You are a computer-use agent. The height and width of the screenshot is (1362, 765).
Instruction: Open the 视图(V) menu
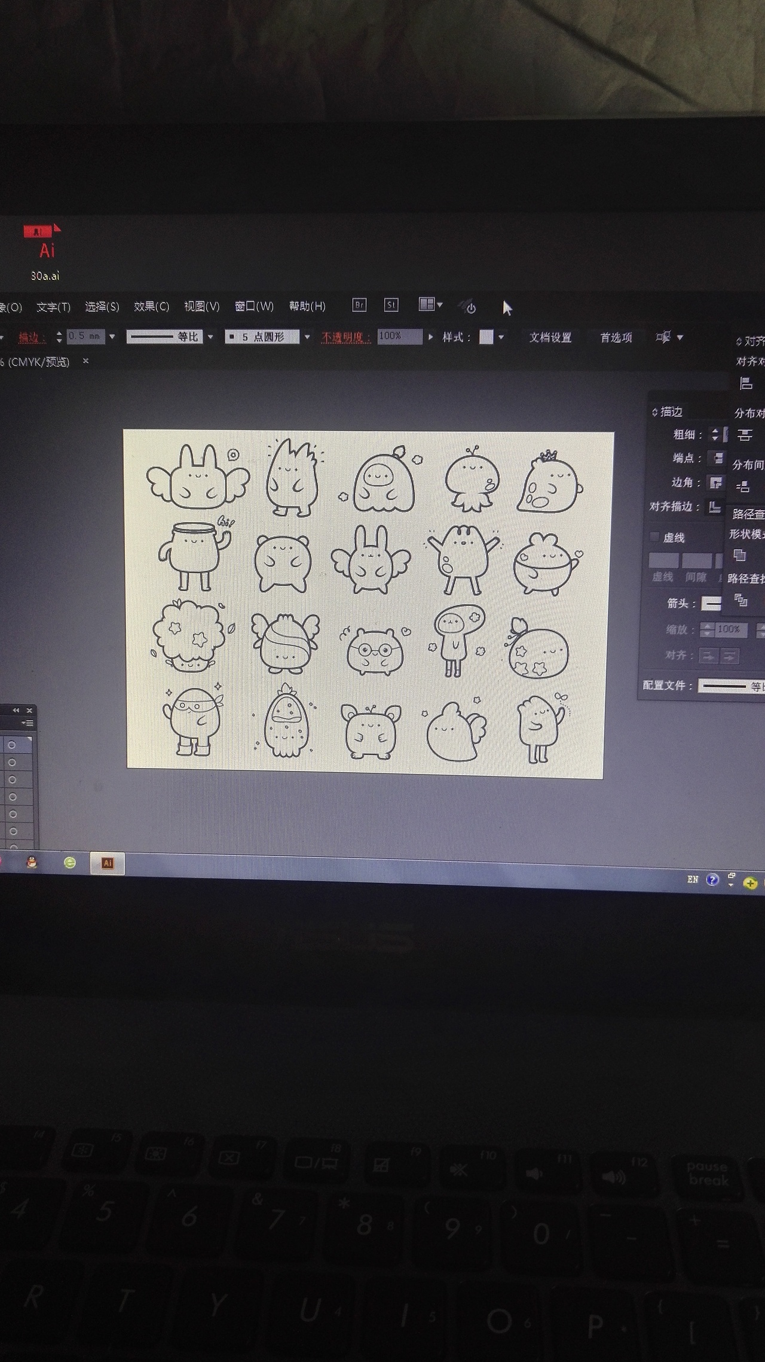[201, 306]
